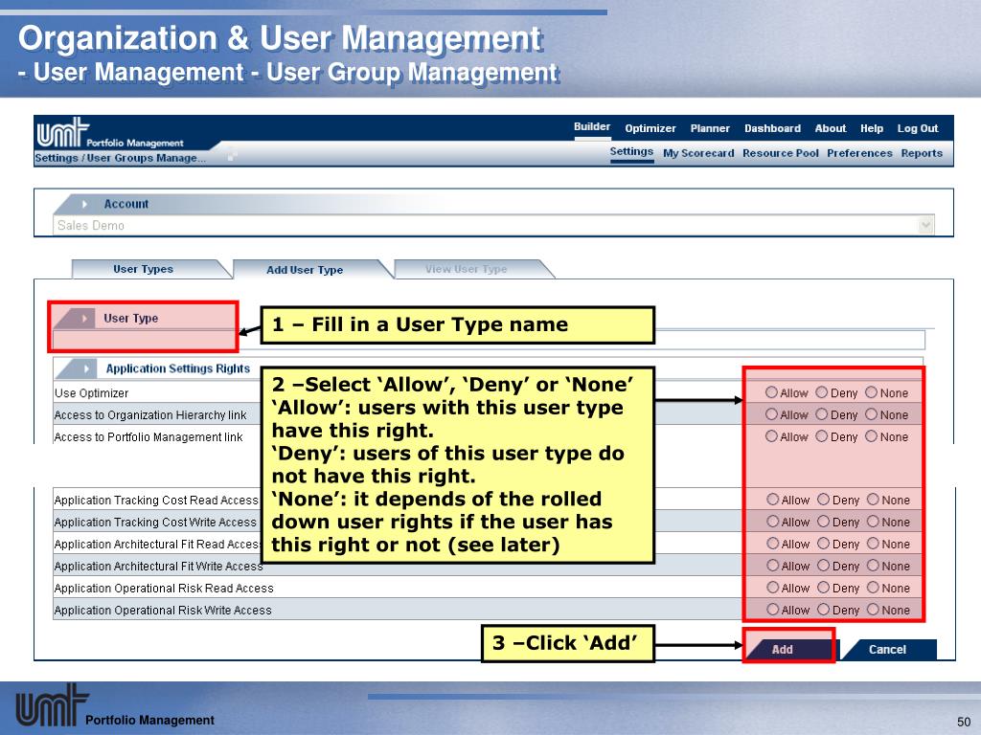Viewport: 981px width, 735px height.
Task: Pick None for Tracking Cost Write Access
Action: click(x=874, y=522)
